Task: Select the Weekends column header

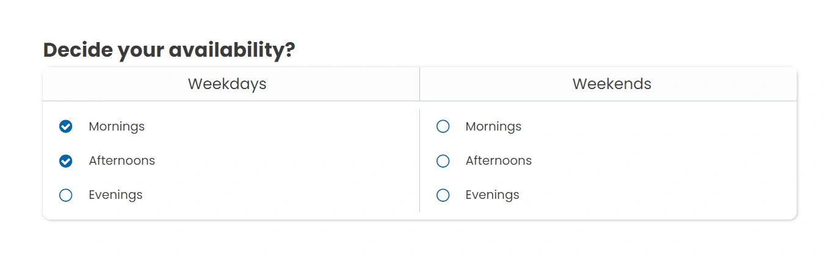Action: tap(612, 84)
